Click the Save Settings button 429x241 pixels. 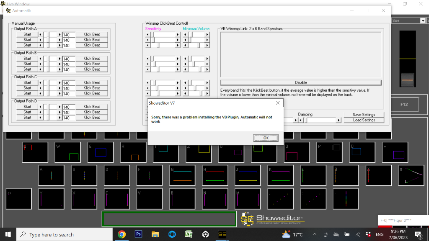[x=364, y=115]
